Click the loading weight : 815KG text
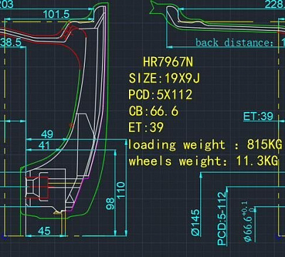This screenshot has width=285, height=257. [x=205, y=144]
